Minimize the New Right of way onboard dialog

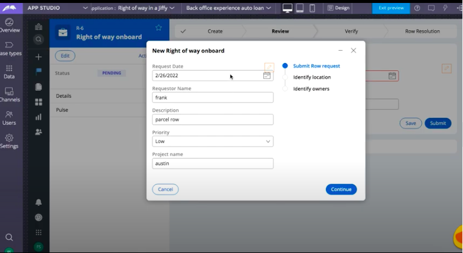340,51
